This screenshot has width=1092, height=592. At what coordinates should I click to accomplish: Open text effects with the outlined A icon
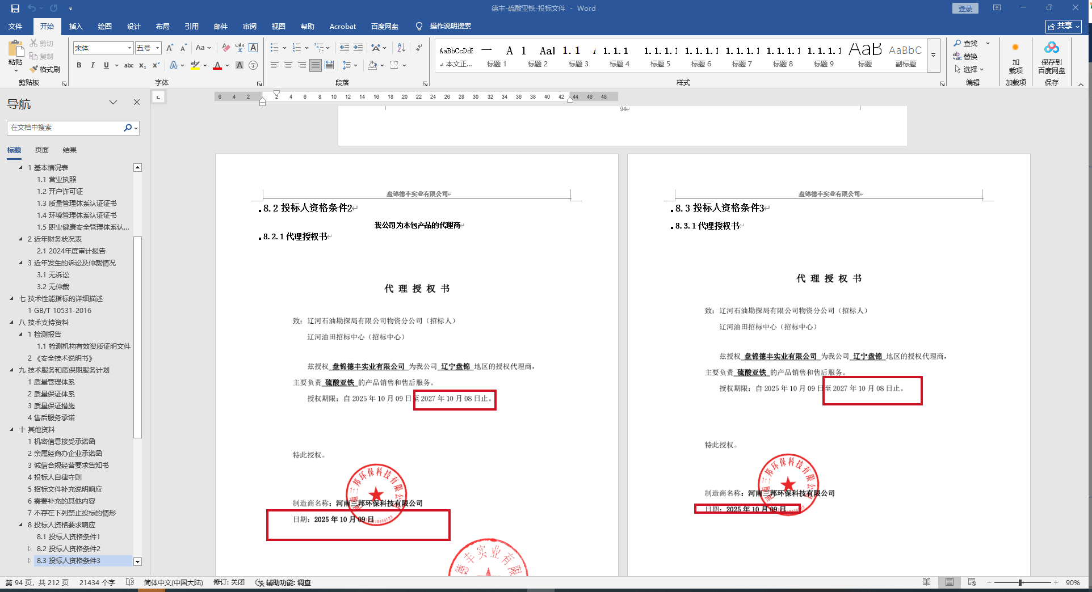(174, 65)
